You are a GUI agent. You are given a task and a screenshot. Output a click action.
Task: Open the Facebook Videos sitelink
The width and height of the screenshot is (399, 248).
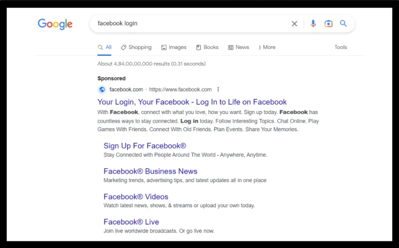tap(136, 197)
